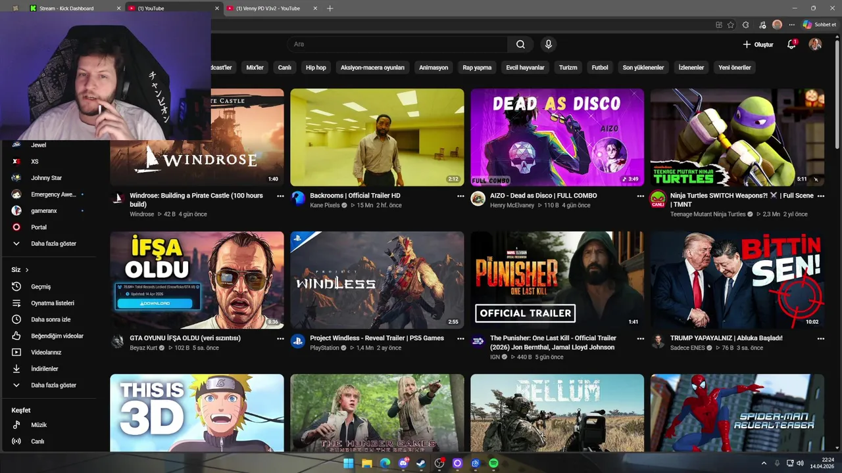Select the Hip hop filter chip
The width and height of the screenshot is (842, 473).
(x=316, y=67)
